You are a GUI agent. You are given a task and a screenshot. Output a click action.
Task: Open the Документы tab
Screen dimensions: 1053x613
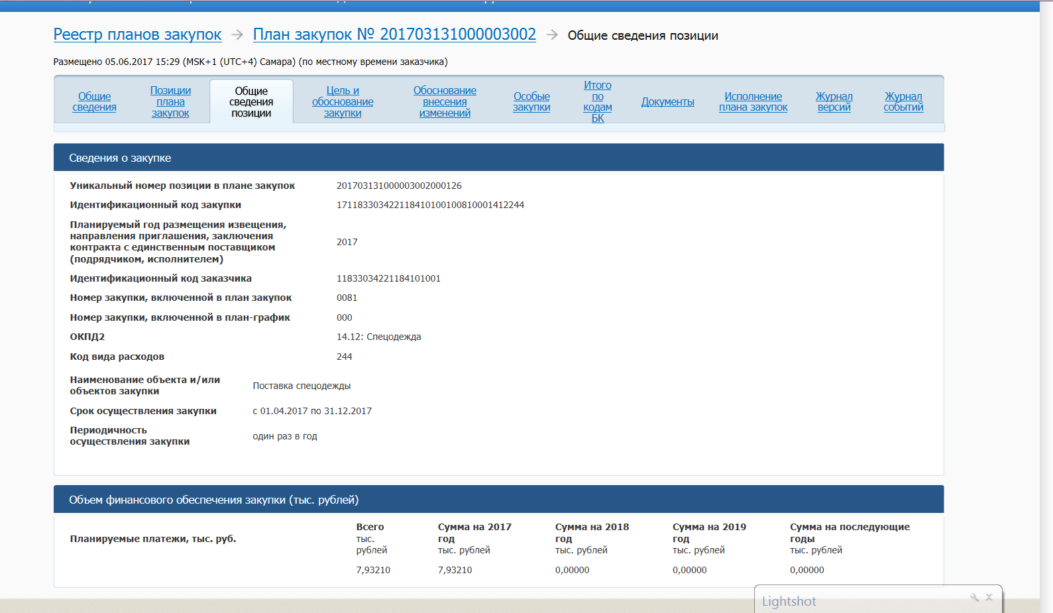667,102
